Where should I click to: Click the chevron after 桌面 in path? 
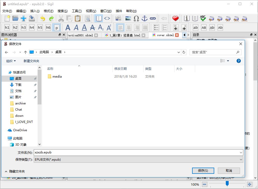tap(65, 52)
